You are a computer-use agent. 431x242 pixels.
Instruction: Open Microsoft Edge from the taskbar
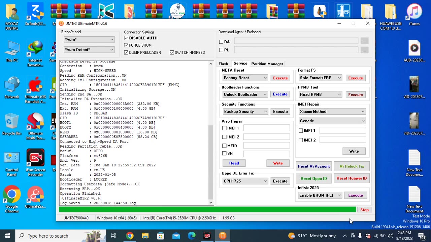(192, 236)
